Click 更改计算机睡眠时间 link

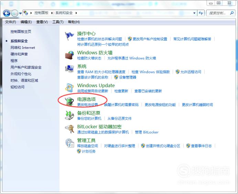point(197,105)
